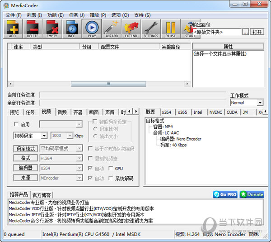The width and height of the screenshot is (271, 242).
Task: Switch to the 音频 tab
Action: tap(62, 112)
